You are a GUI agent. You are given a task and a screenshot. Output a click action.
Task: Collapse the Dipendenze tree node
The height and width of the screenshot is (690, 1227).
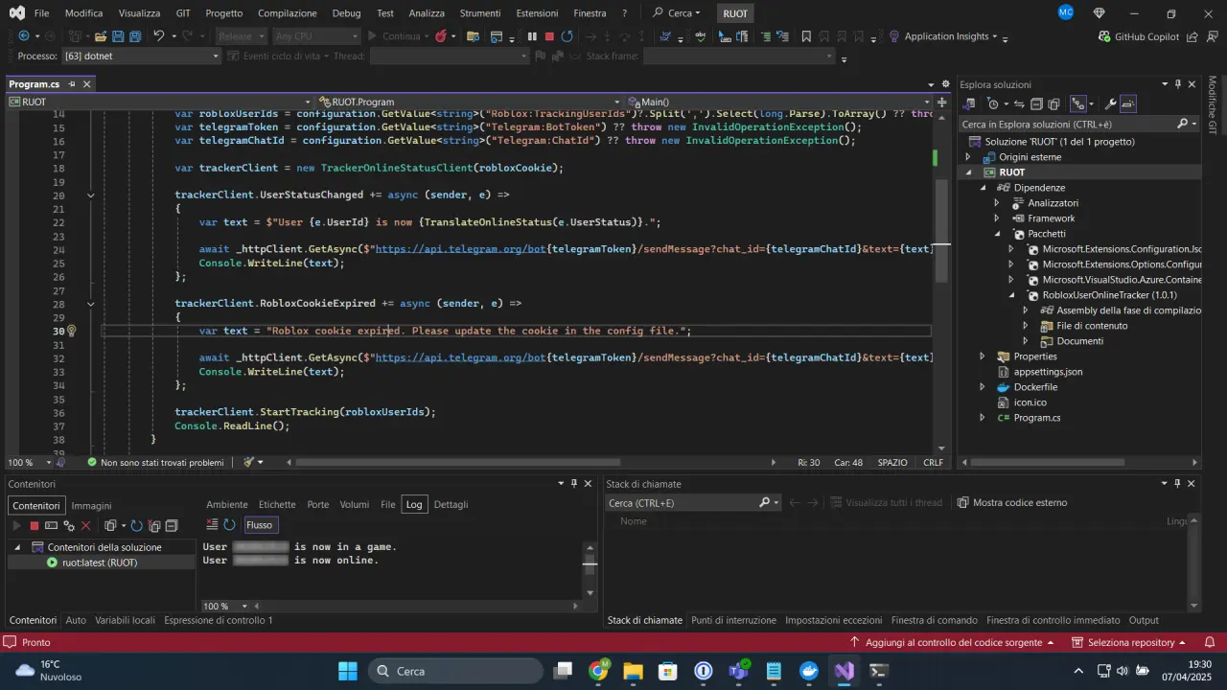[x=982, y=188]
